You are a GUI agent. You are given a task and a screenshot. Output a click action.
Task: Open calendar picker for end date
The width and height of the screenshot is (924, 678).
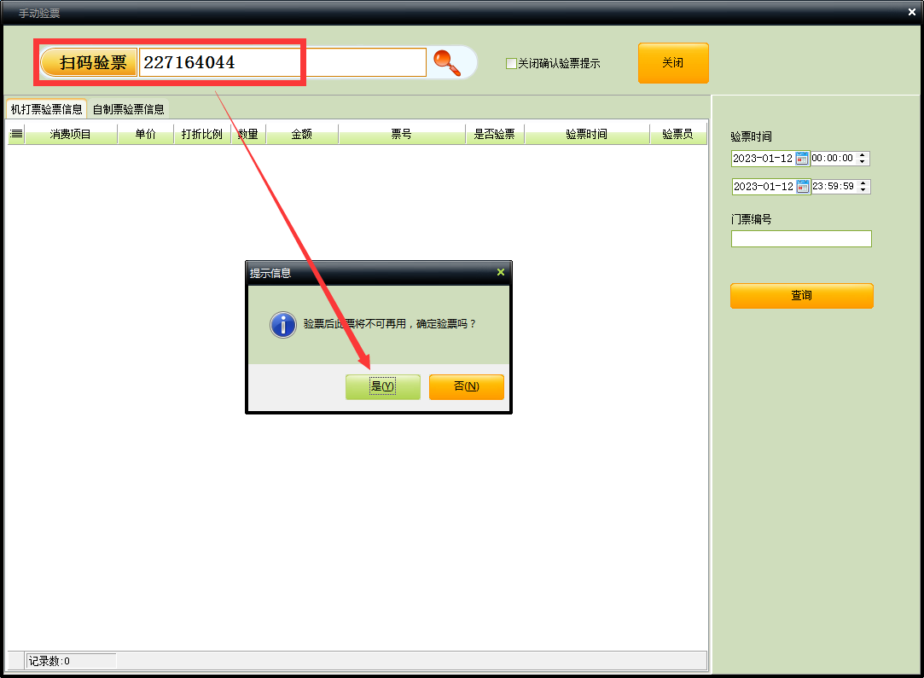803,187
